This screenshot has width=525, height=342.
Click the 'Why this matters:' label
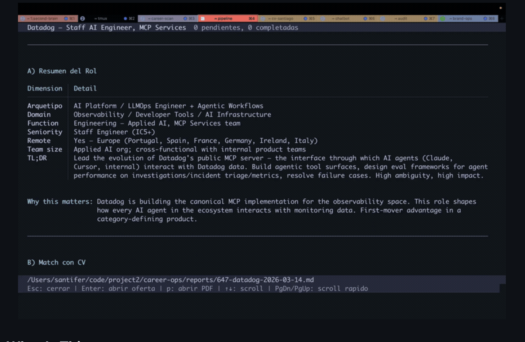click(60, 201)
